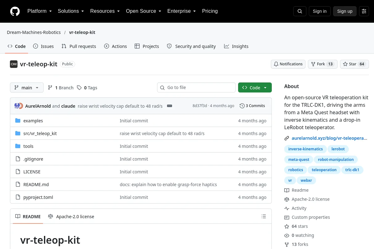
Task: Click the LICENSE file icon
Action: tap(18, 171)
